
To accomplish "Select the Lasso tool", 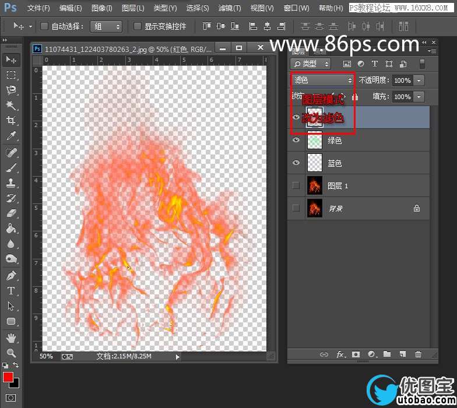I will click(11, 90).
